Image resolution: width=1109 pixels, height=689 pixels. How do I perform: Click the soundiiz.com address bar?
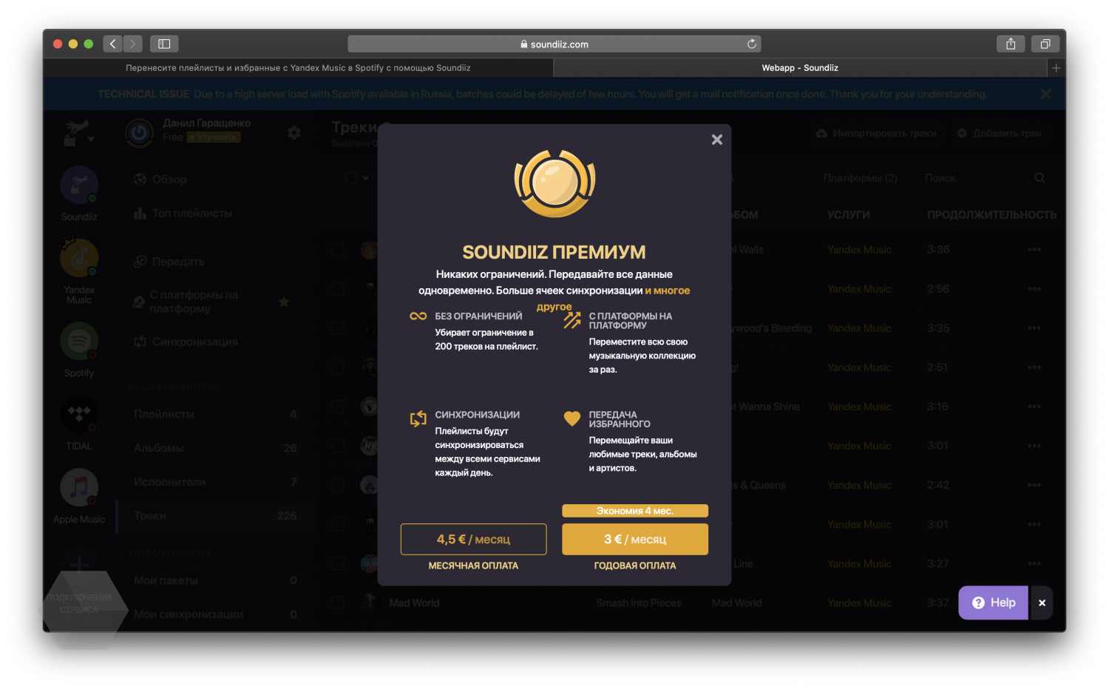554,44
